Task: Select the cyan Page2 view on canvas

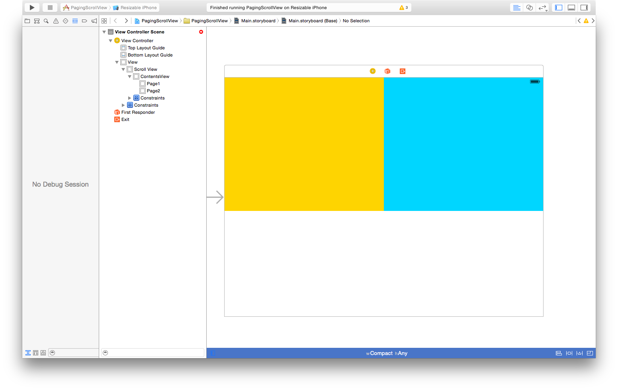Action: [x=463, y=144]
